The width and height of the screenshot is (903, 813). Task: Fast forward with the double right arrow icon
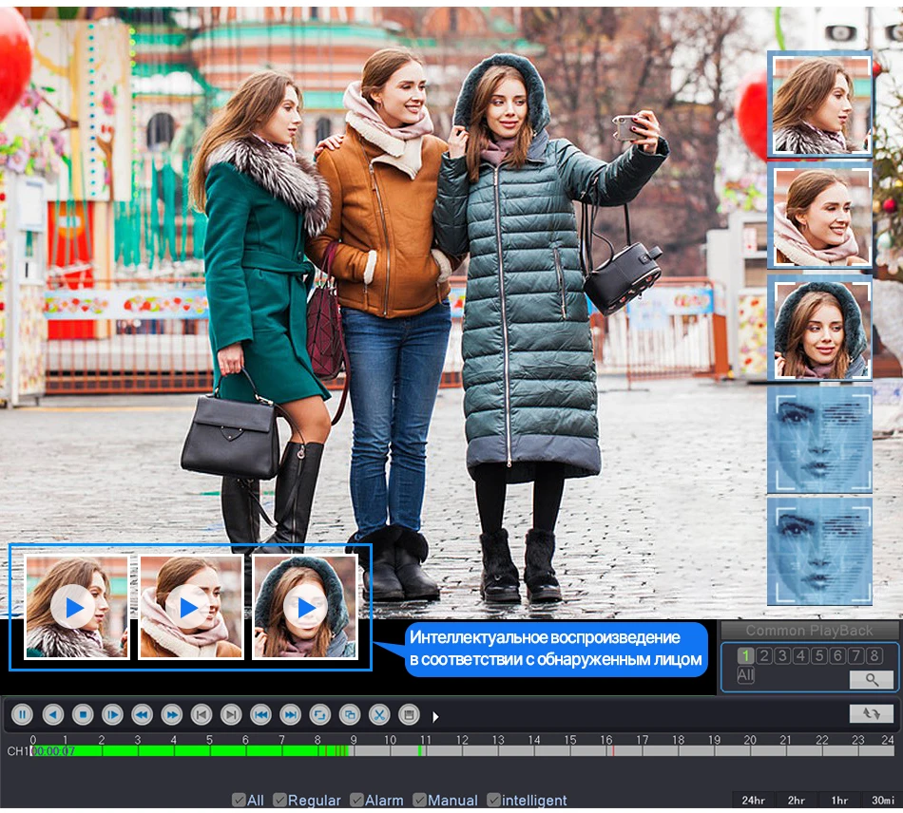click(172, 714)
